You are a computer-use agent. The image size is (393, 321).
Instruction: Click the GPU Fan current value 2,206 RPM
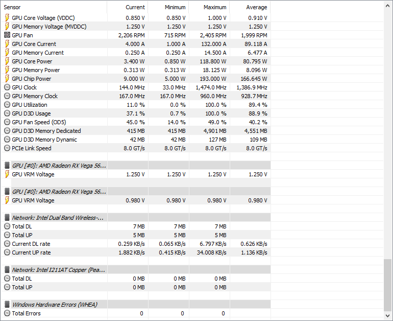(x=131, y=35)
